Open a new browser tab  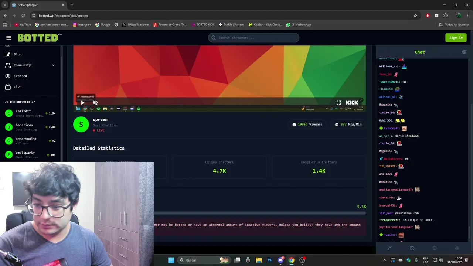click(72, 5)
